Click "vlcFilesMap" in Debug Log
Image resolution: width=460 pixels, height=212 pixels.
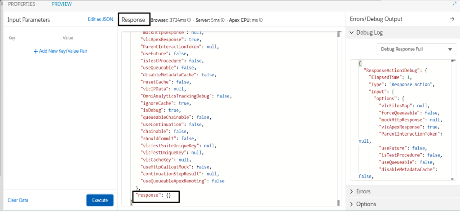[396, 106]
